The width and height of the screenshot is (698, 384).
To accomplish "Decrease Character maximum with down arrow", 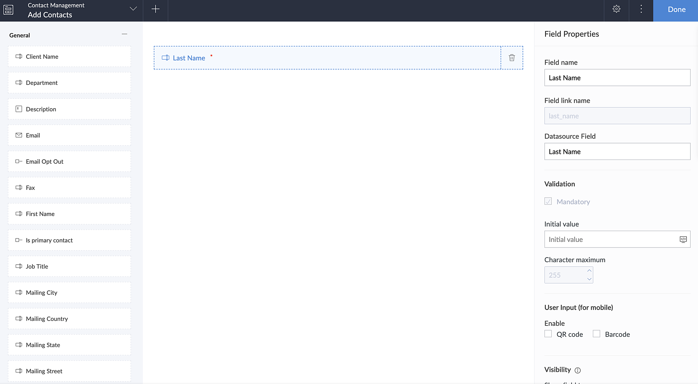I will (x=589, y=279).
